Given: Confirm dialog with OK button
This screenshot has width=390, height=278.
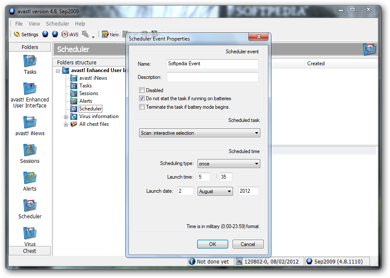Looking at the screenshot, I should coord(212,244).
